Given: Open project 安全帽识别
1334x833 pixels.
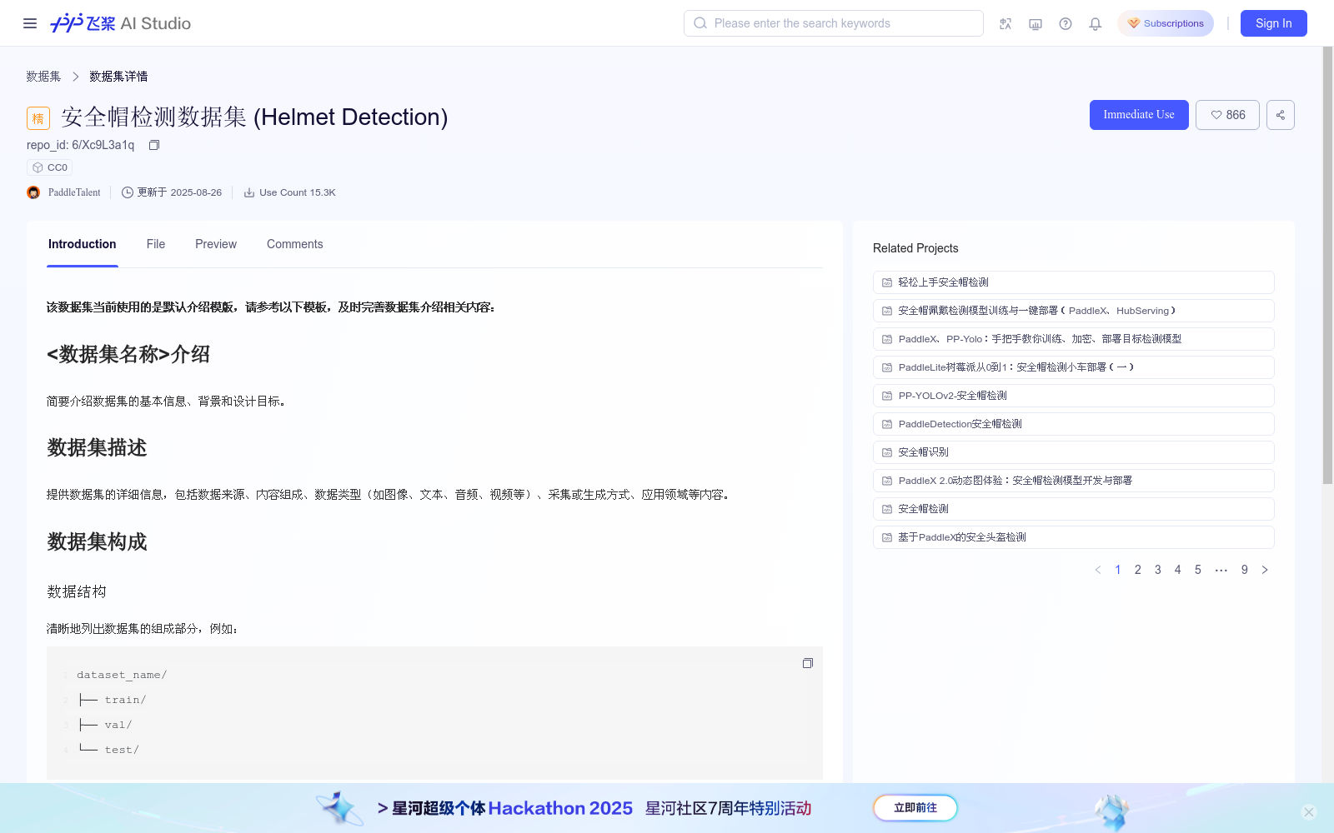Looking at the screenshot, I should pyautogui.click(x=1074, y=452).
